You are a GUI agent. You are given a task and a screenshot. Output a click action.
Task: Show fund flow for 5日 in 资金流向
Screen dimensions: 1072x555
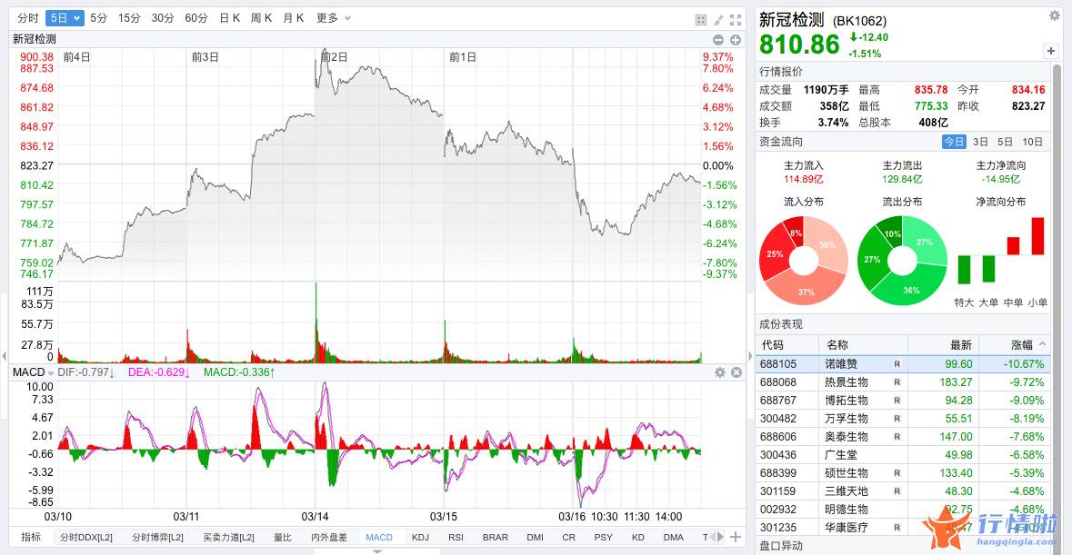(1005, 142)
